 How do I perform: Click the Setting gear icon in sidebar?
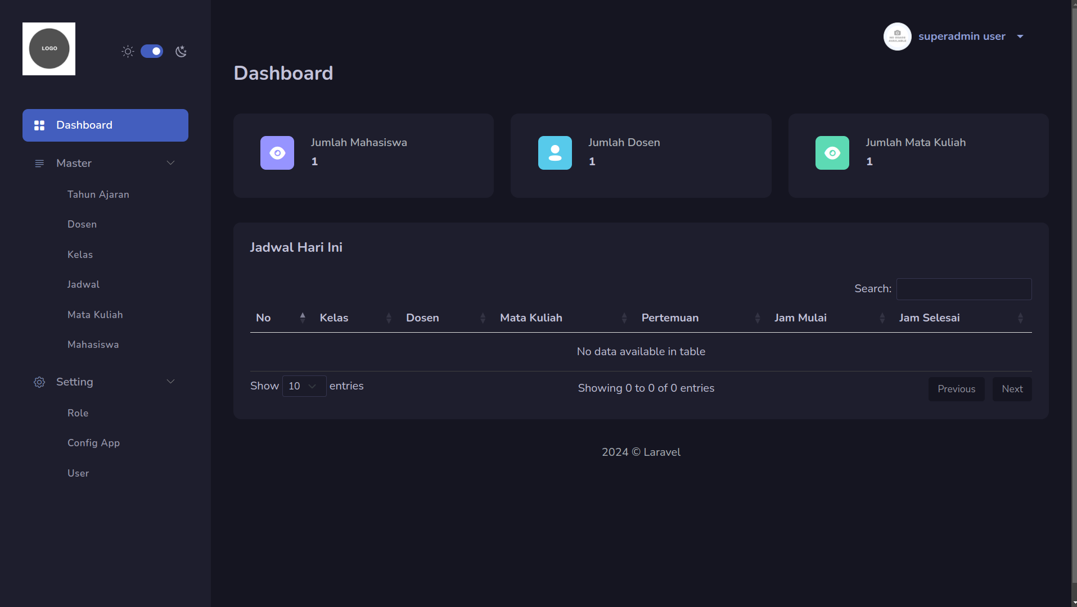[x=39, y=382]
